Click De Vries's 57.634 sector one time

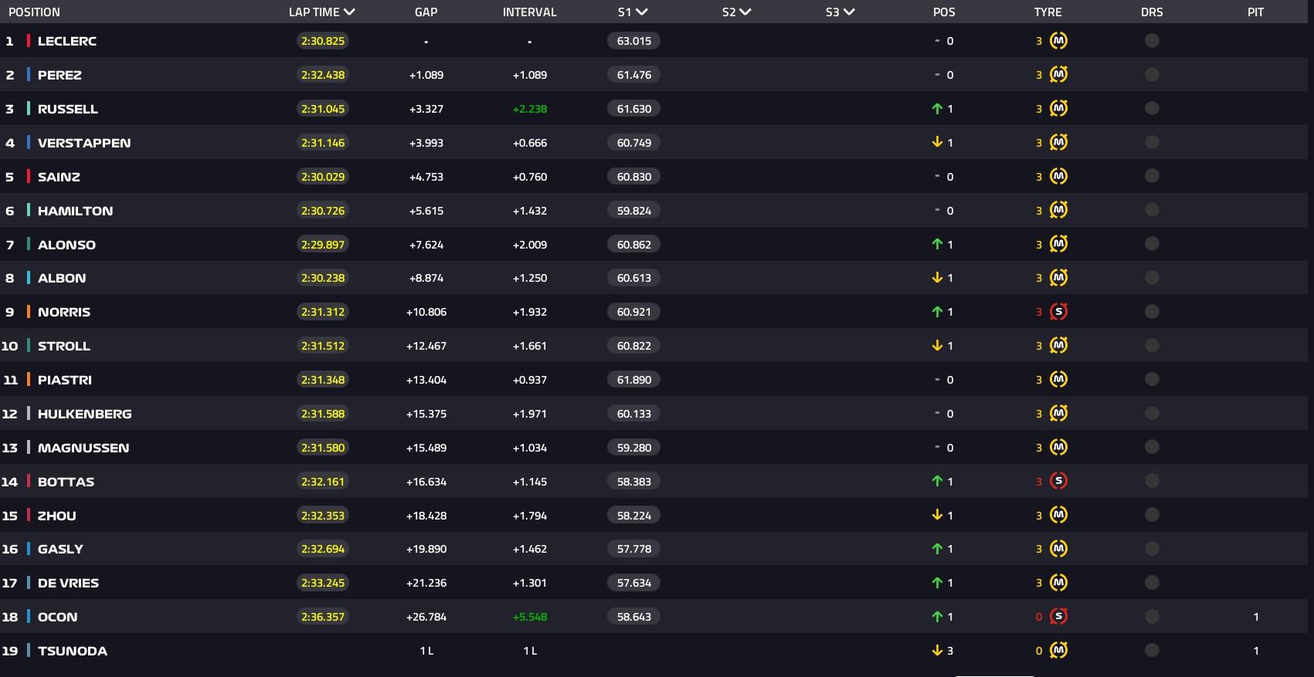(x=633, y=583)
